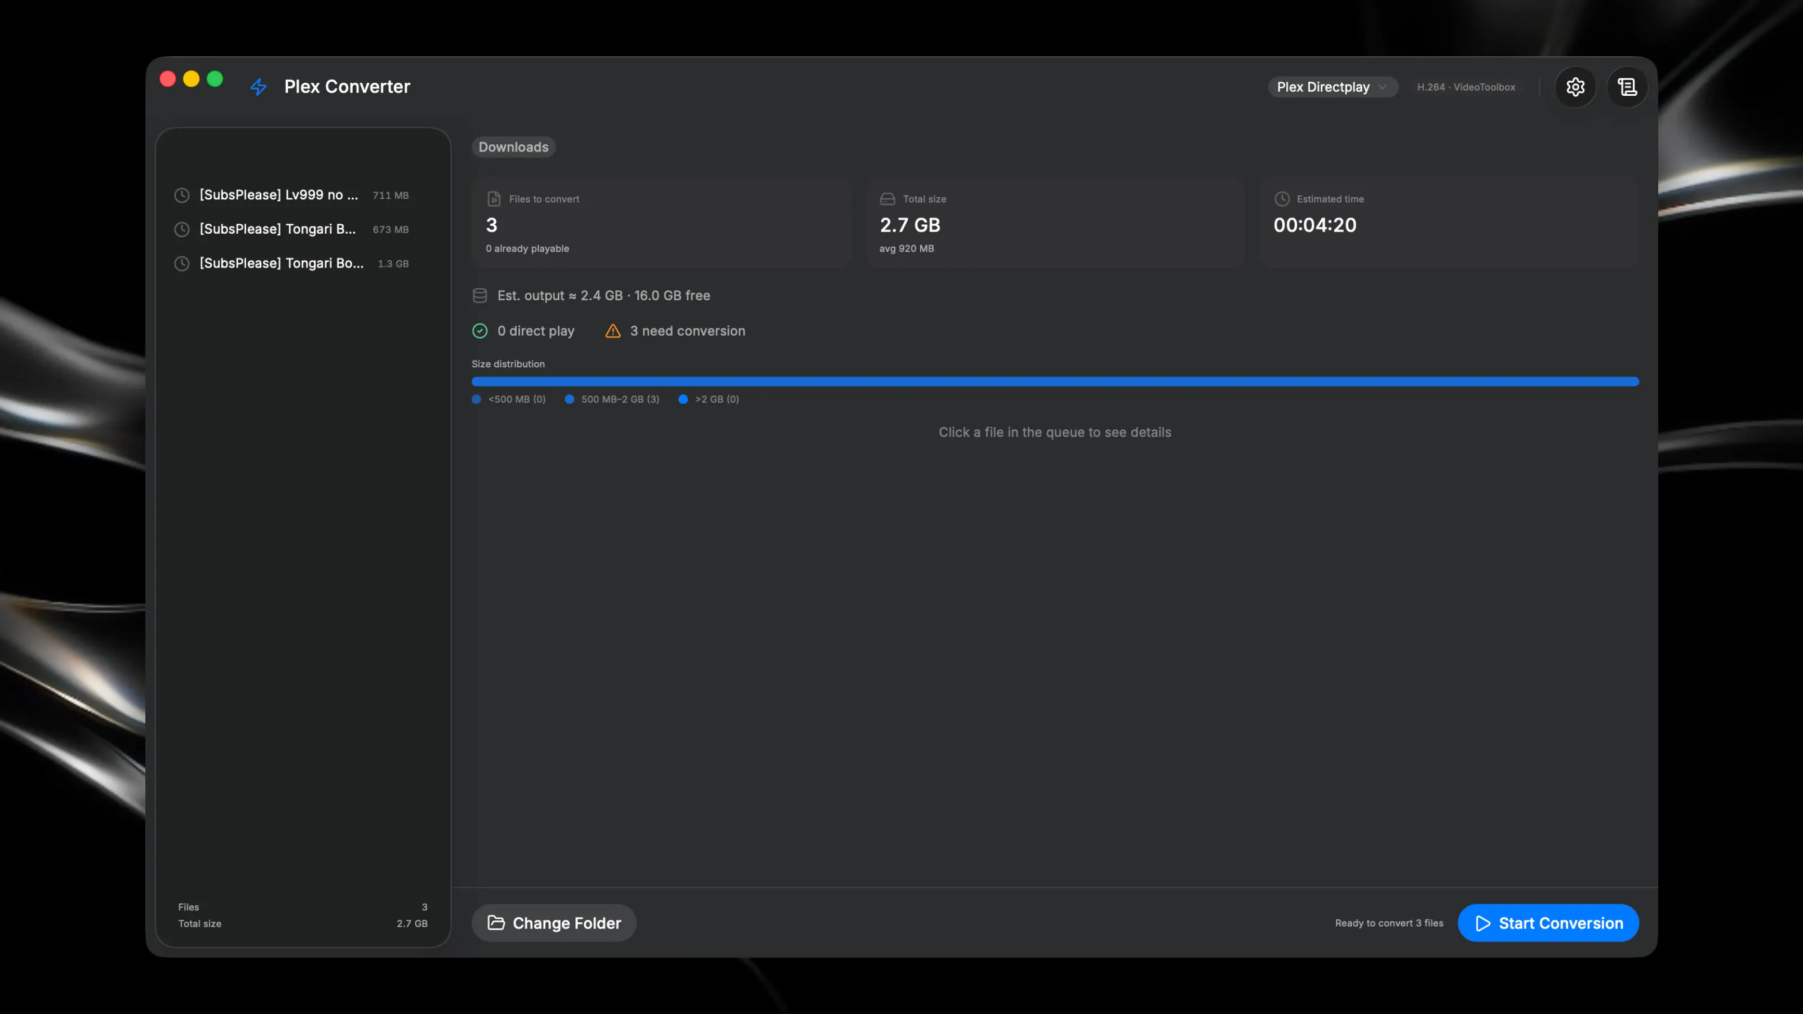Click the Total size drive icon
This screenshot has height=1014, width=1803.
[887, 199]
